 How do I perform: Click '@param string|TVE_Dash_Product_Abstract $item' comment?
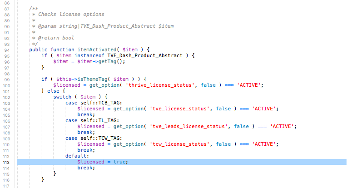click(x=106, y=26)
